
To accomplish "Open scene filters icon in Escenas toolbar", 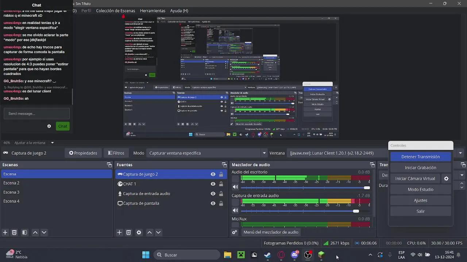I will [24, 232].
